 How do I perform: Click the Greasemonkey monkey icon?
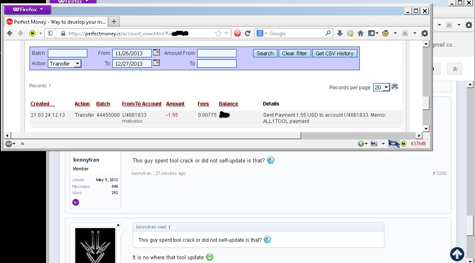coord(385,33)
